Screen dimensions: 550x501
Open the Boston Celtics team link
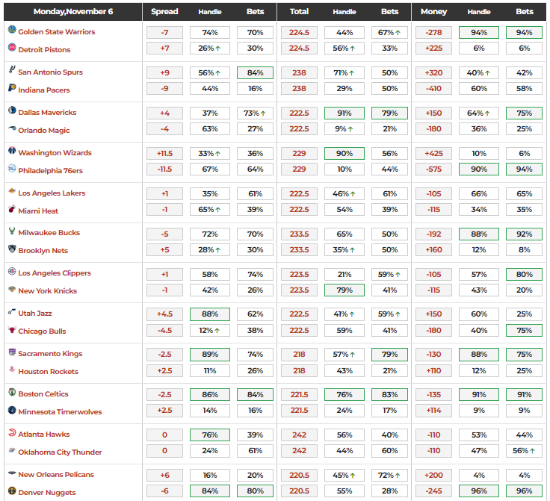(43, 393)
